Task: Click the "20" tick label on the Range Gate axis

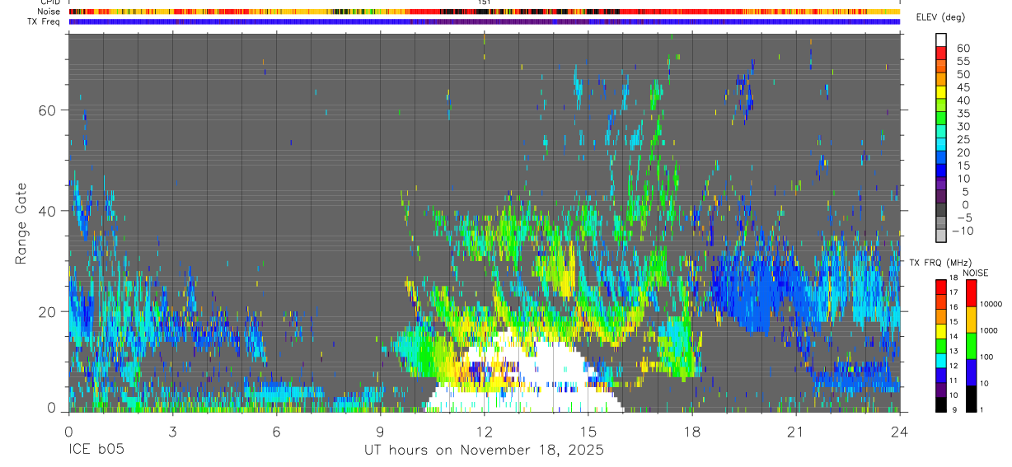Action: pyautogui.click(x=47, y=311)
